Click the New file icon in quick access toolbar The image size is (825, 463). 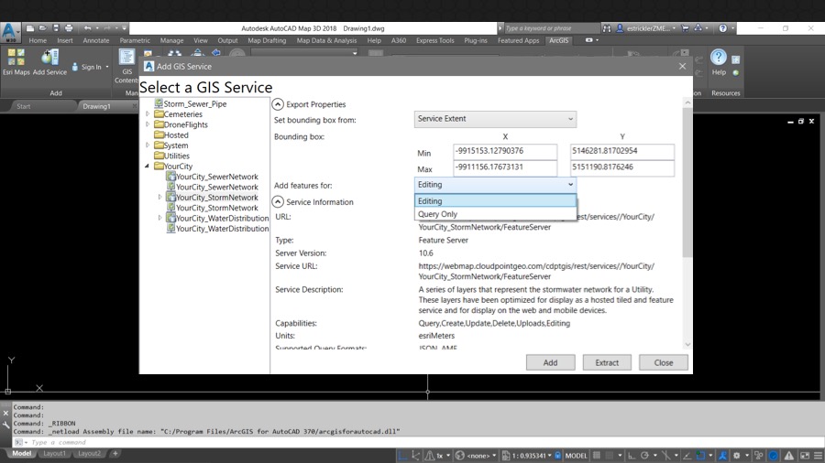[x=30, y=28]
